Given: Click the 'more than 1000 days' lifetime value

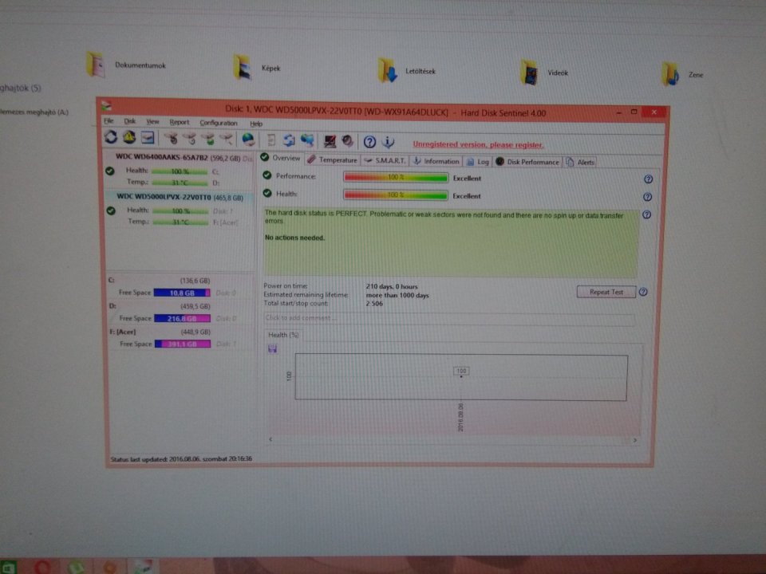Looking at the screenshot, I should pyautogui.click(x=397, y=295).
